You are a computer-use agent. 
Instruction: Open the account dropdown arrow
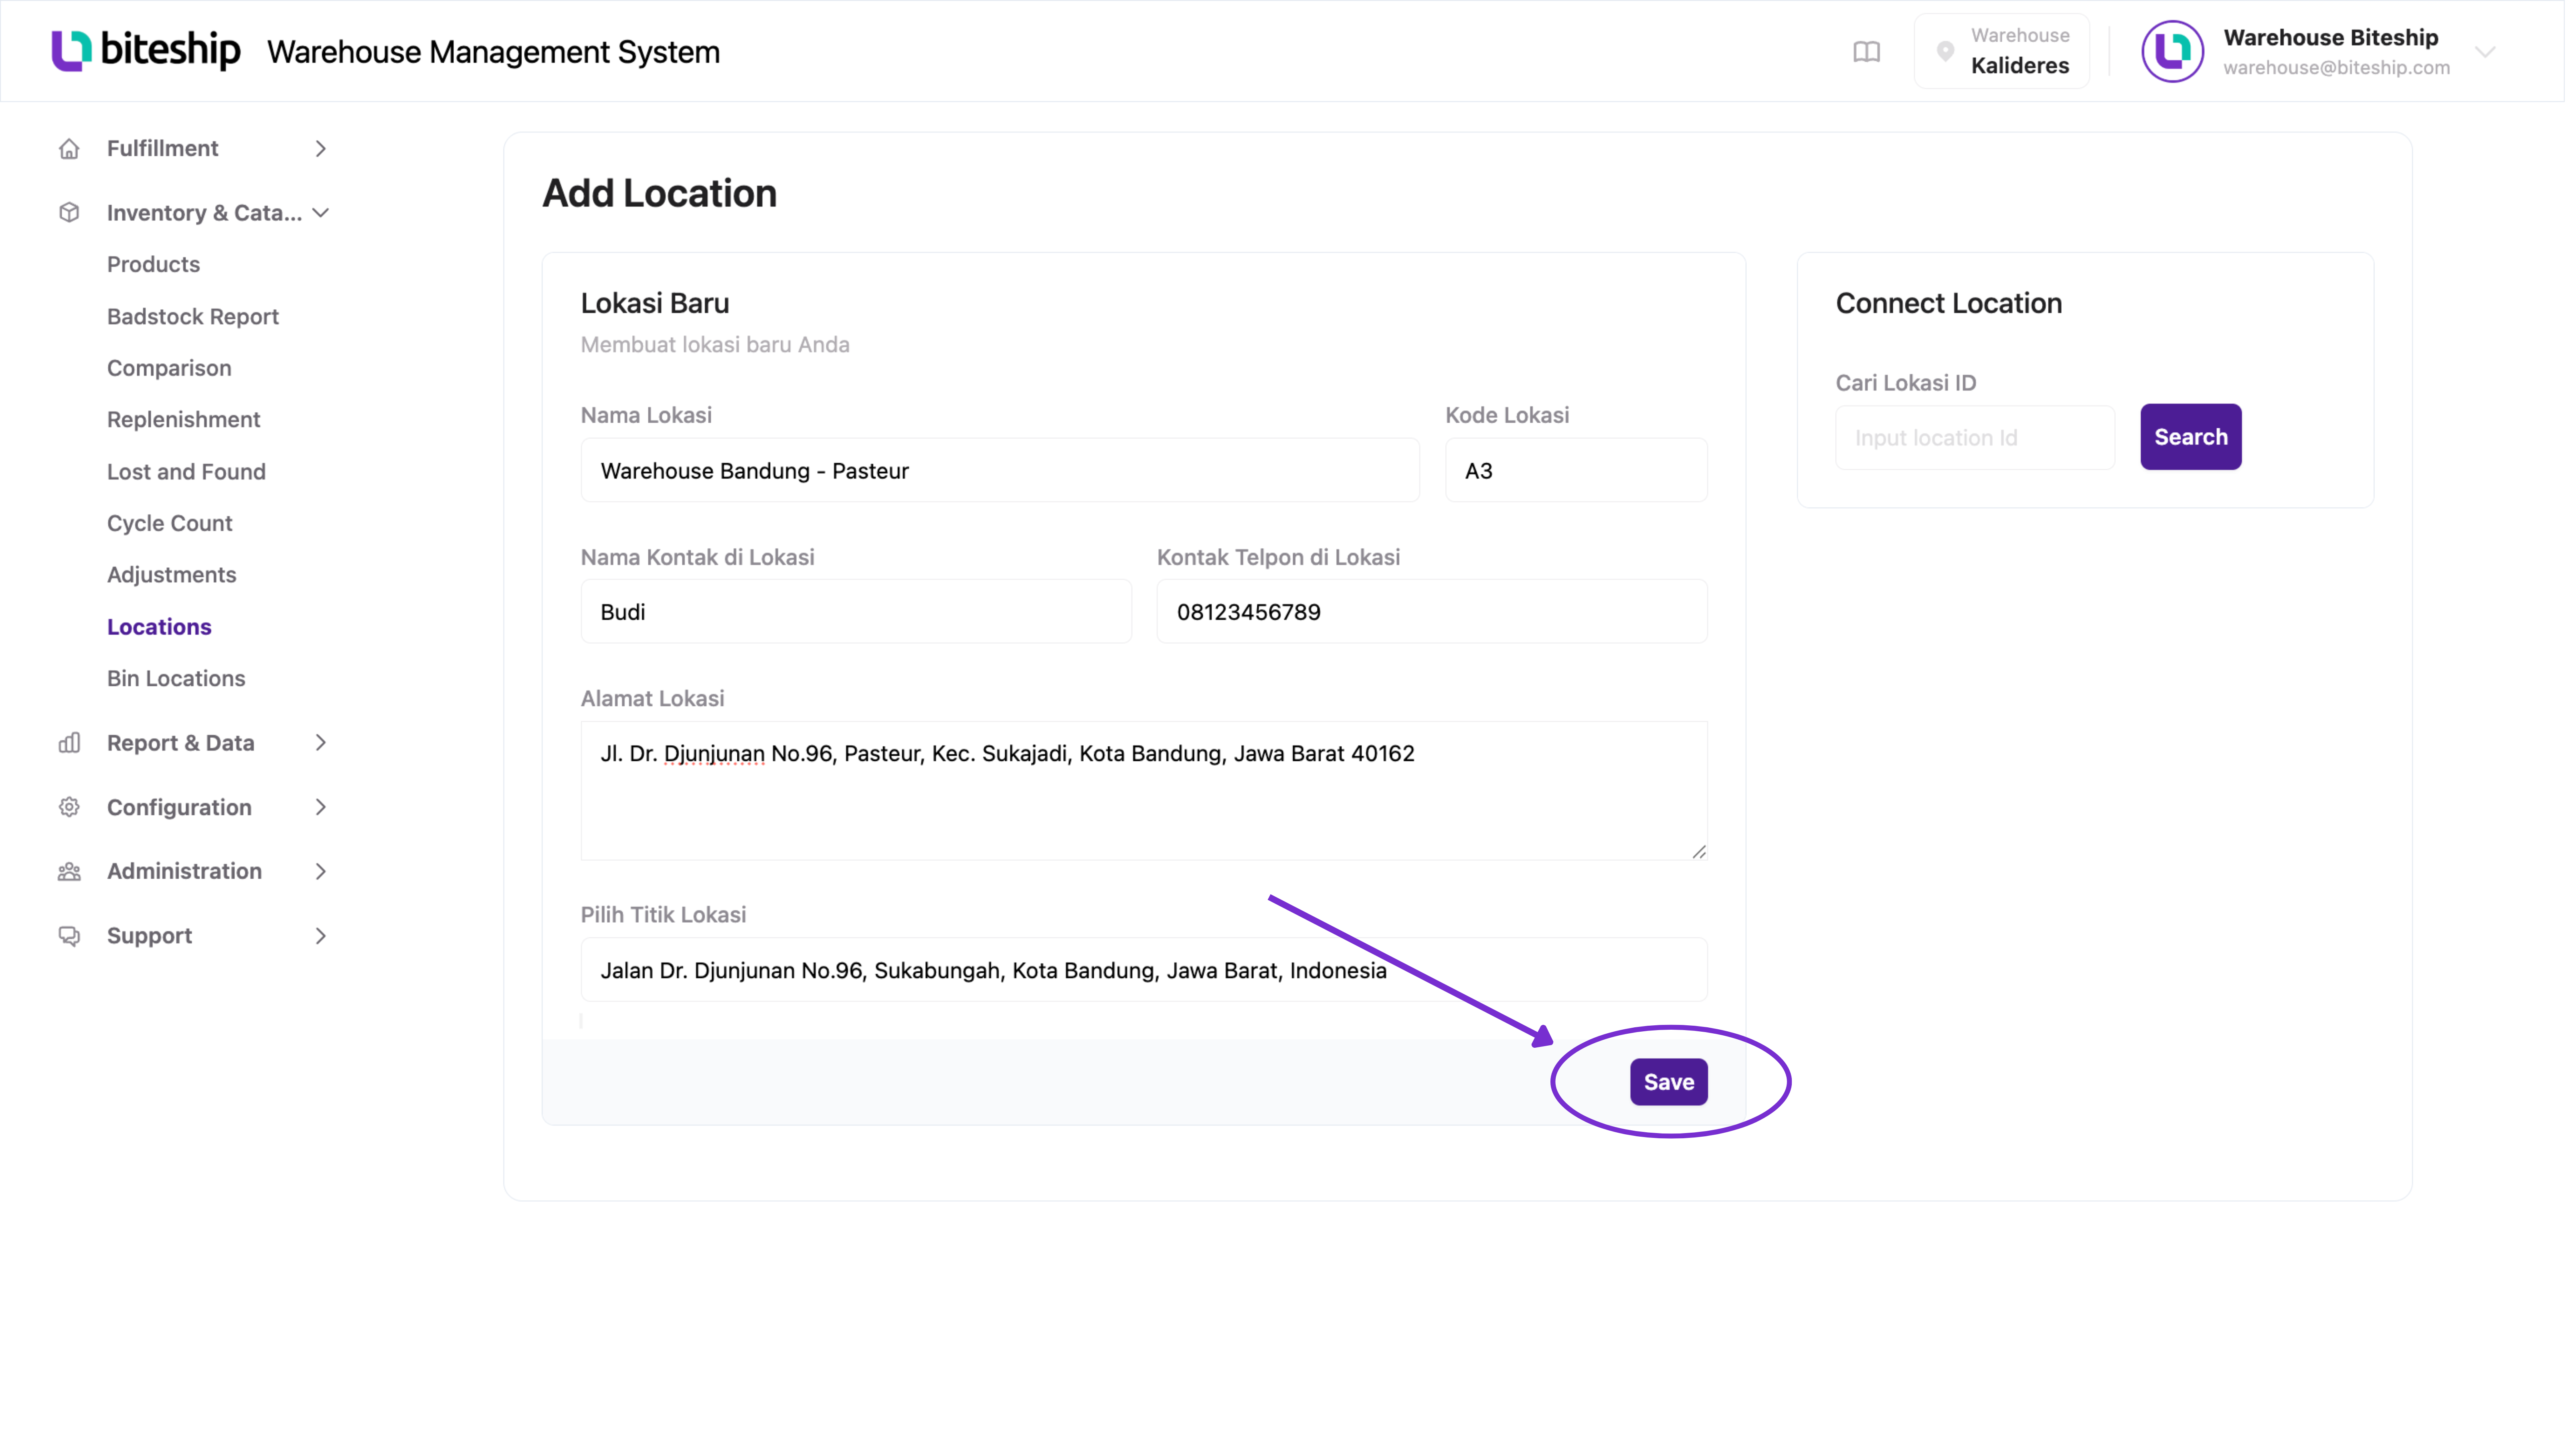(2485, 52)
